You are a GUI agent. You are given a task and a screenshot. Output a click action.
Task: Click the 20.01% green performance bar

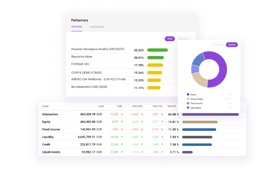click(155, 57)
